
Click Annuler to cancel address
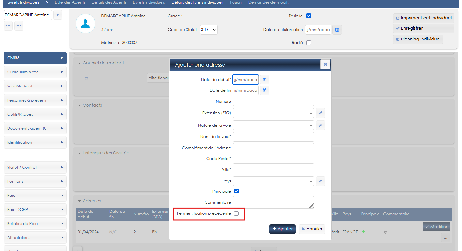312,229
